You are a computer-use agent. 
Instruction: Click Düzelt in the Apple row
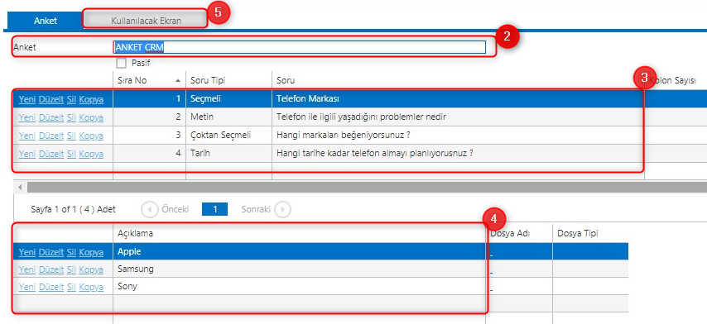tap(51, 252)
